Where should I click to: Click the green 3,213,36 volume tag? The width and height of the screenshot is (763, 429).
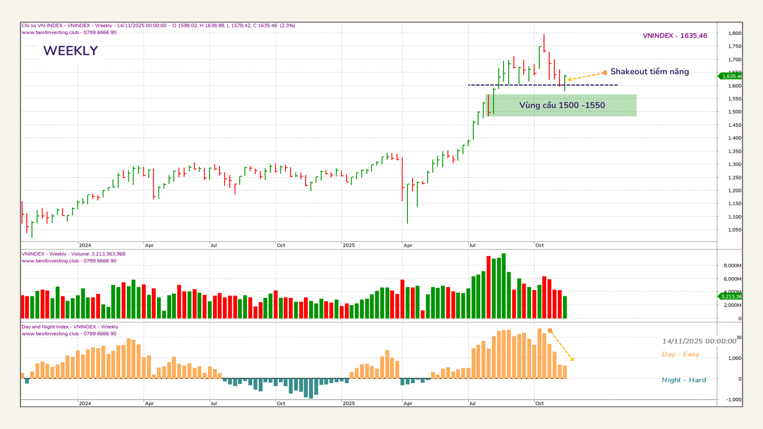[730, 296]
